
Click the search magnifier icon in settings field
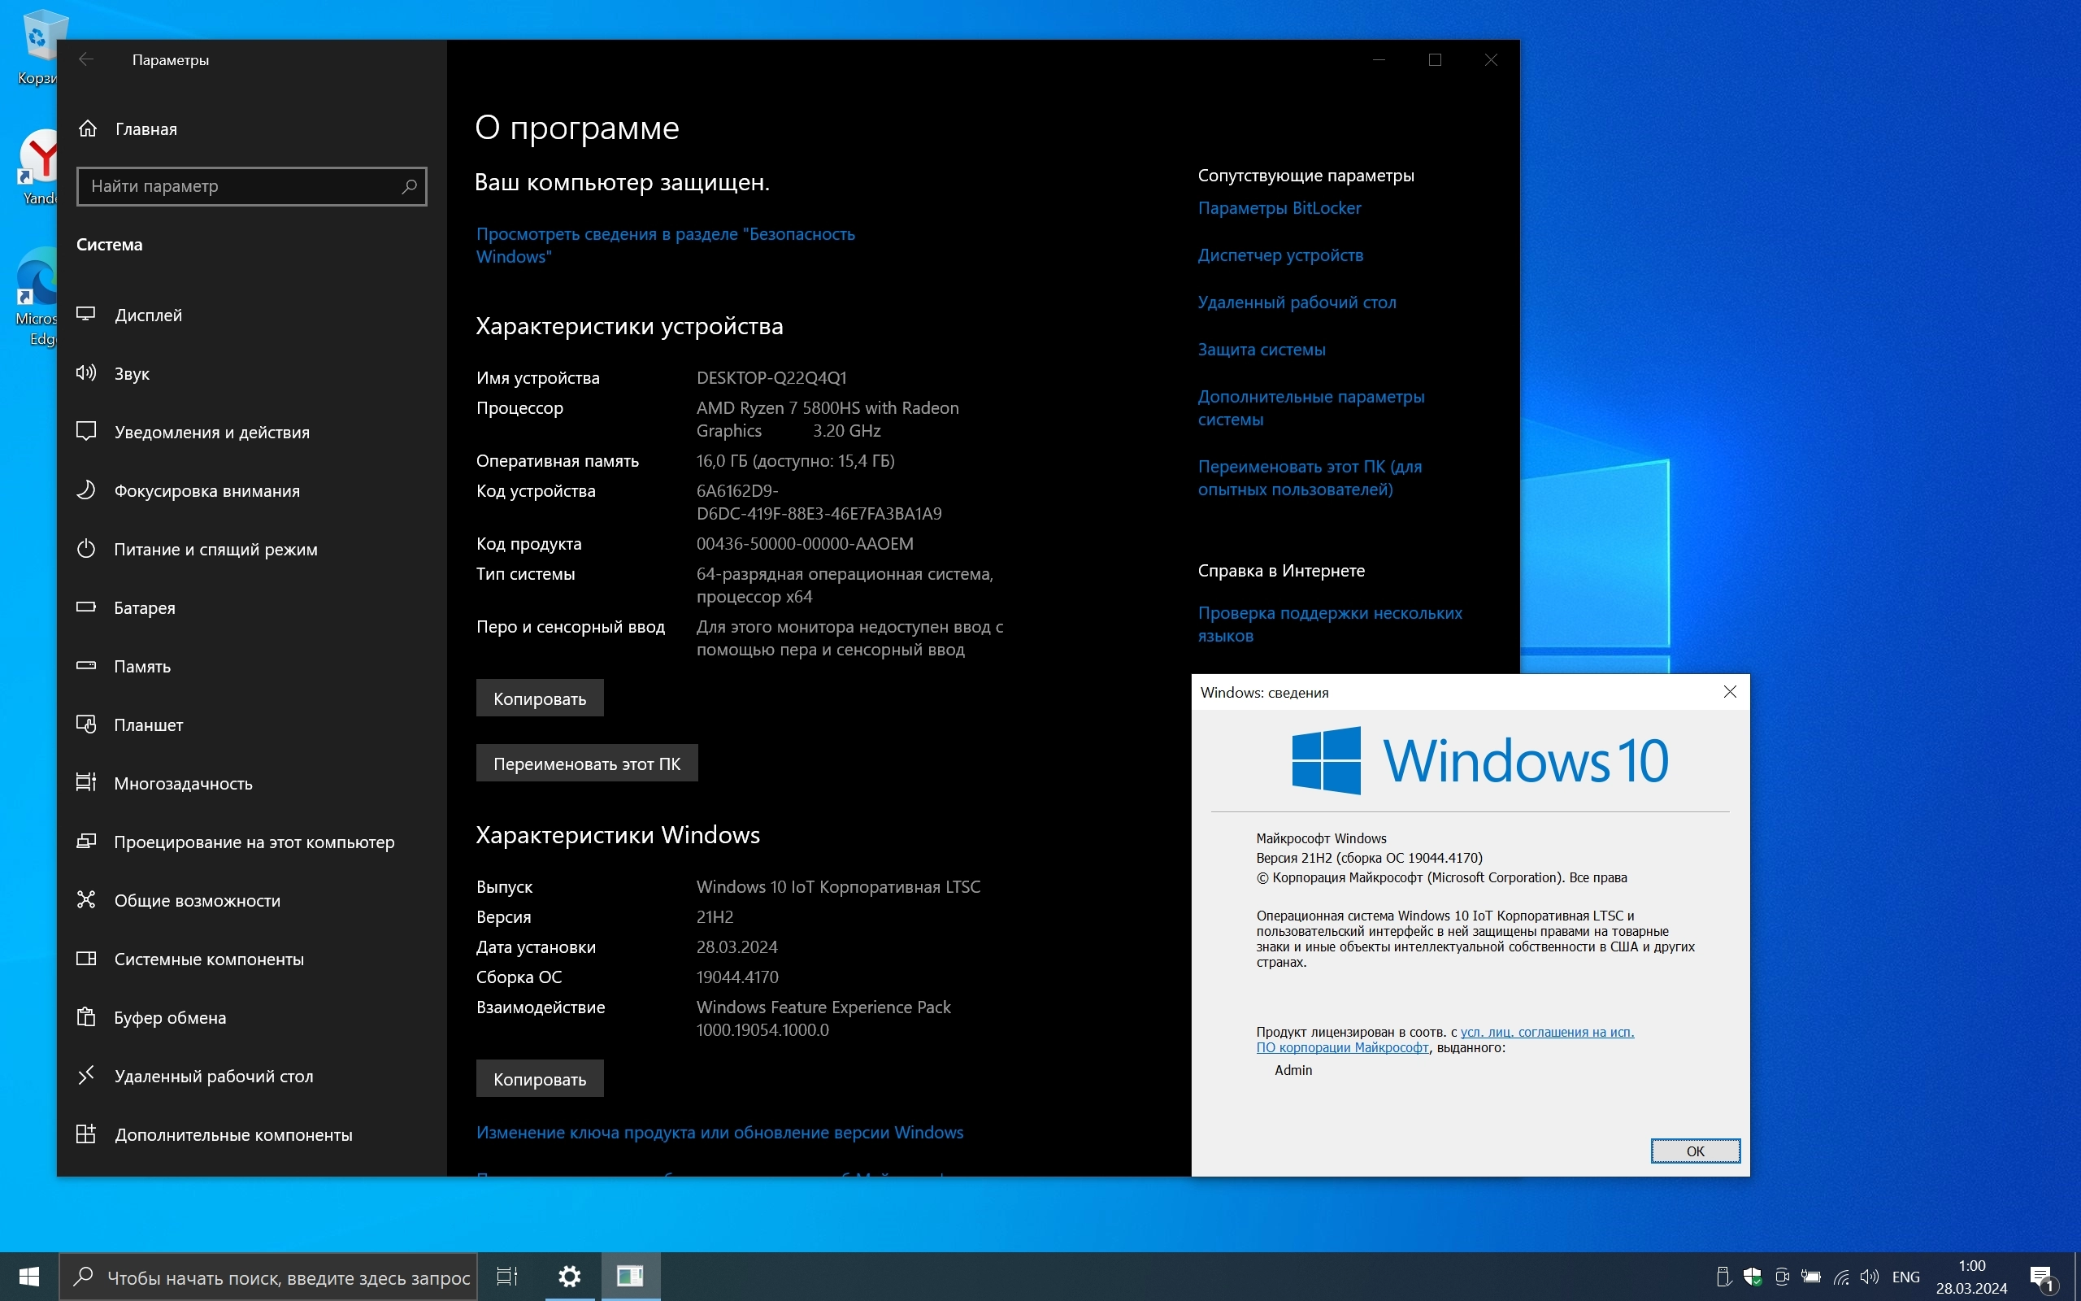tap(410, 186)
